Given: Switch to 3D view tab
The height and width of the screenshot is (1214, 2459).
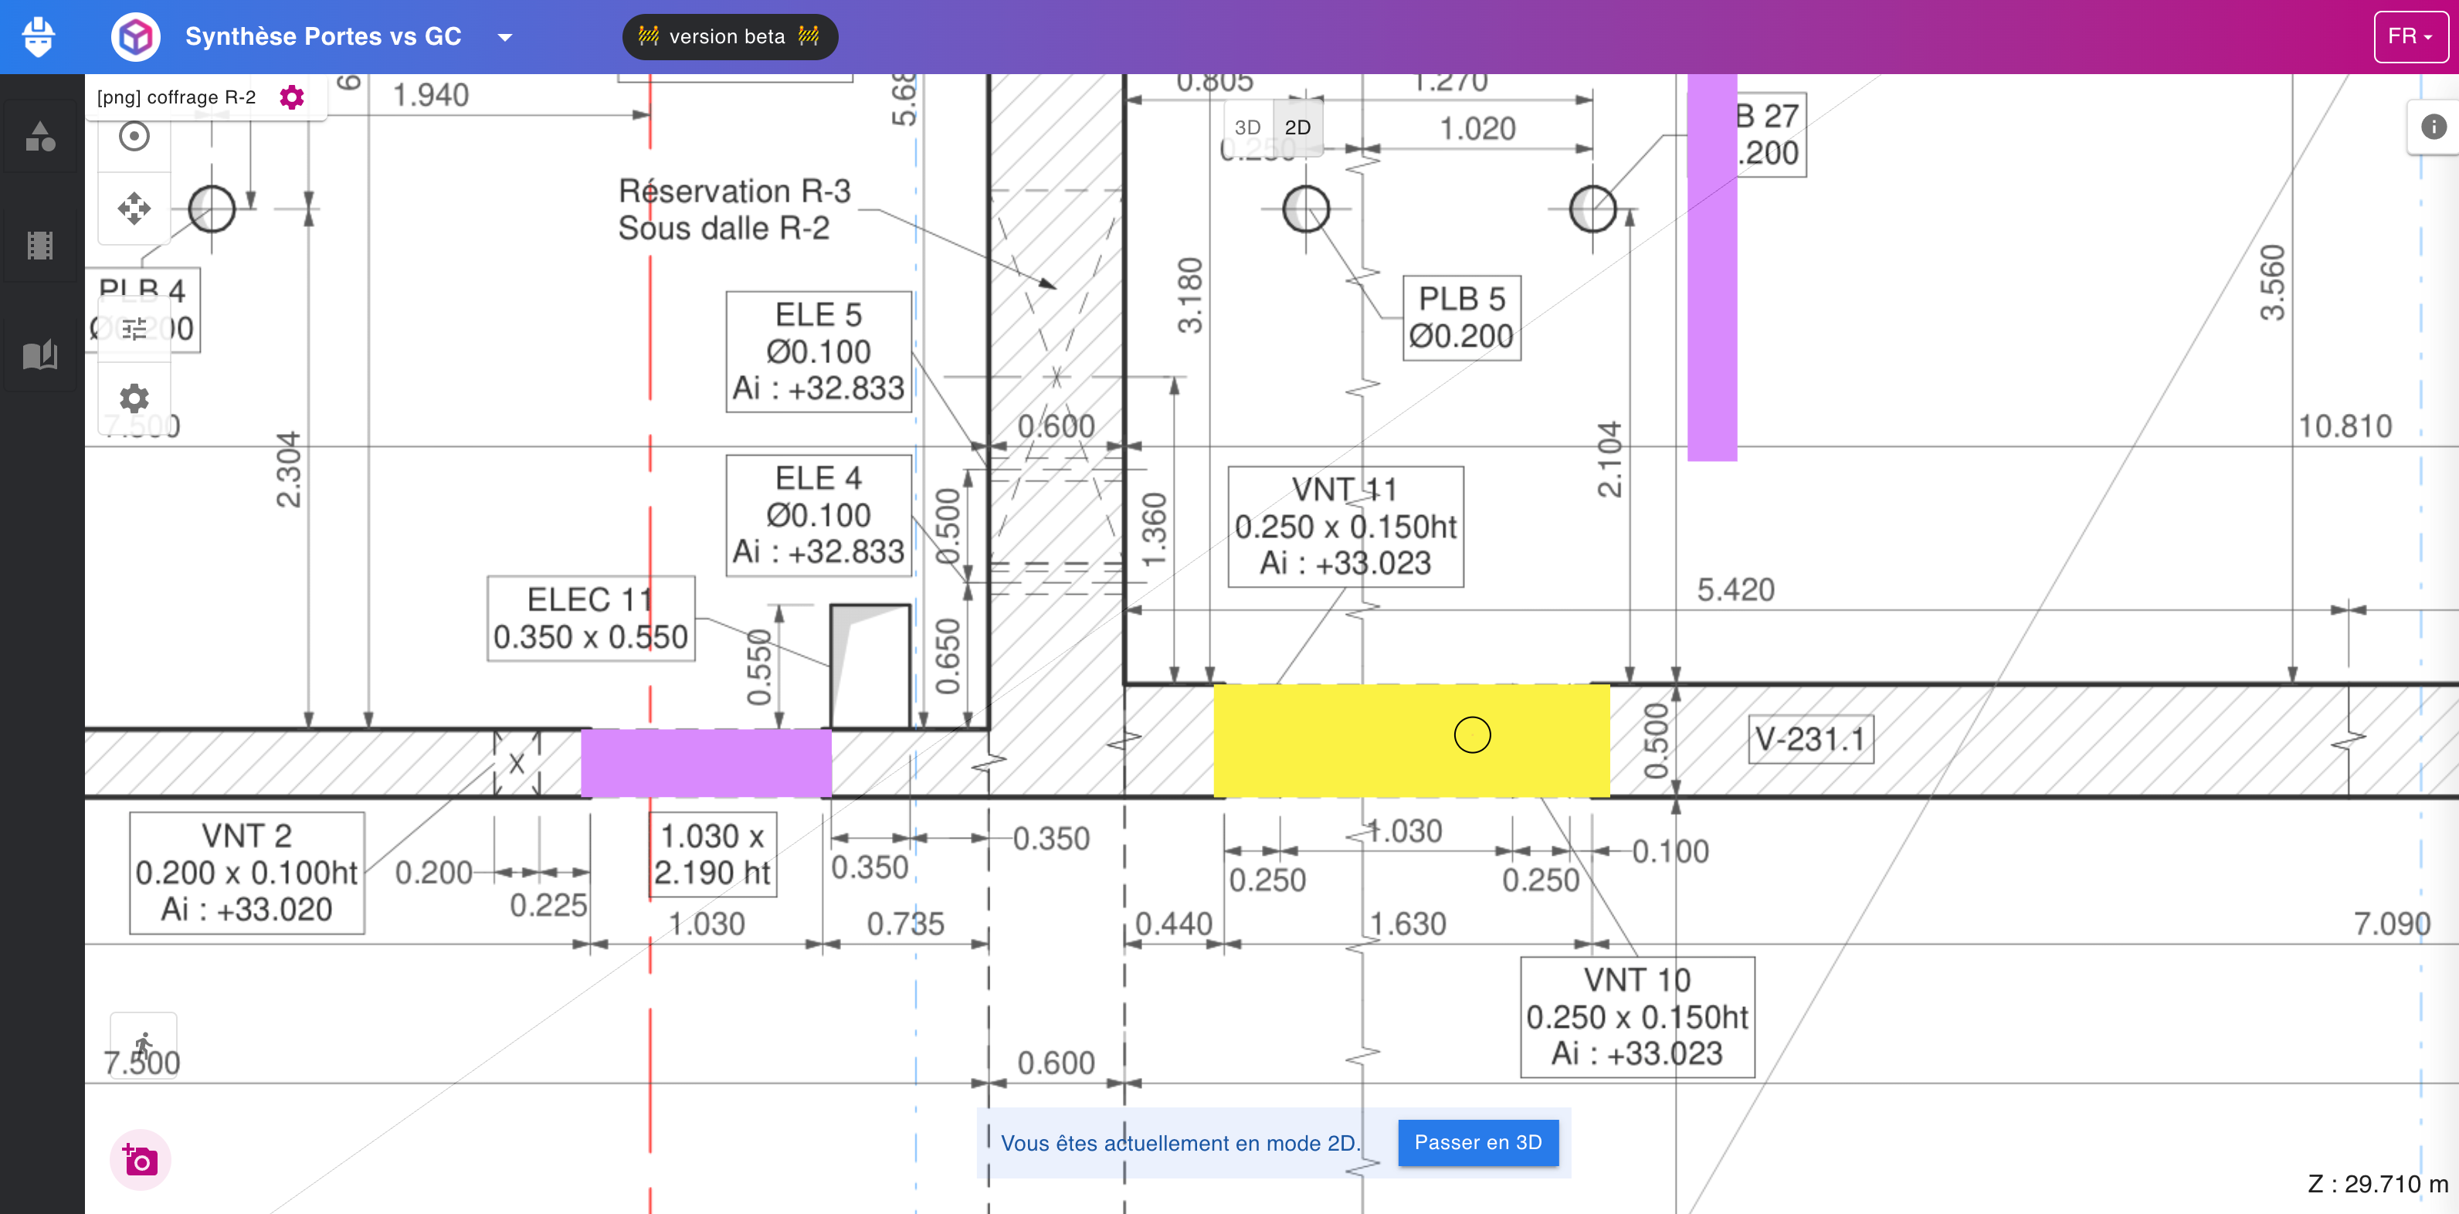Looking at the screenshot, I should [1246, 127].
